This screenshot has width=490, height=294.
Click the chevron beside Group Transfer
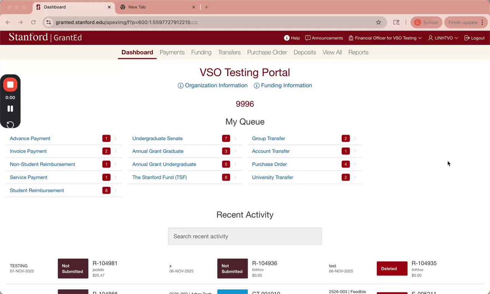point(354,139)
